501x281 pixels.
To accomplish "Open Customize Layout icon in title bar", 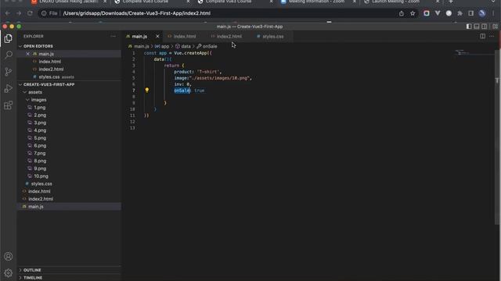I will pyautogui.click(x=495, y=27).
